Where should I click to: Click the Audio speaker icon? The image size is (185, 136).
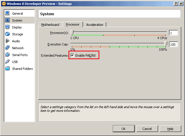point(7,41)
